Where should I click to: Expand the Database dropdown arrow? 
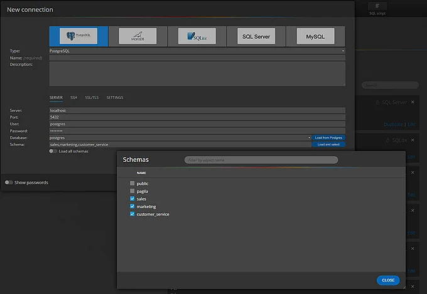tap(309, 138)
